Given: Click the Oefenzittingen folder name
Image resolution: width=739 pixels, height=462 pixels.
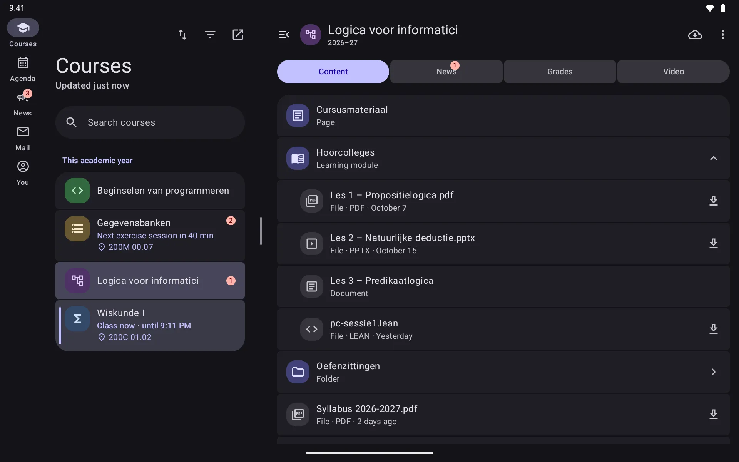Looking at the screenshot, I should (x=348, y=366).
